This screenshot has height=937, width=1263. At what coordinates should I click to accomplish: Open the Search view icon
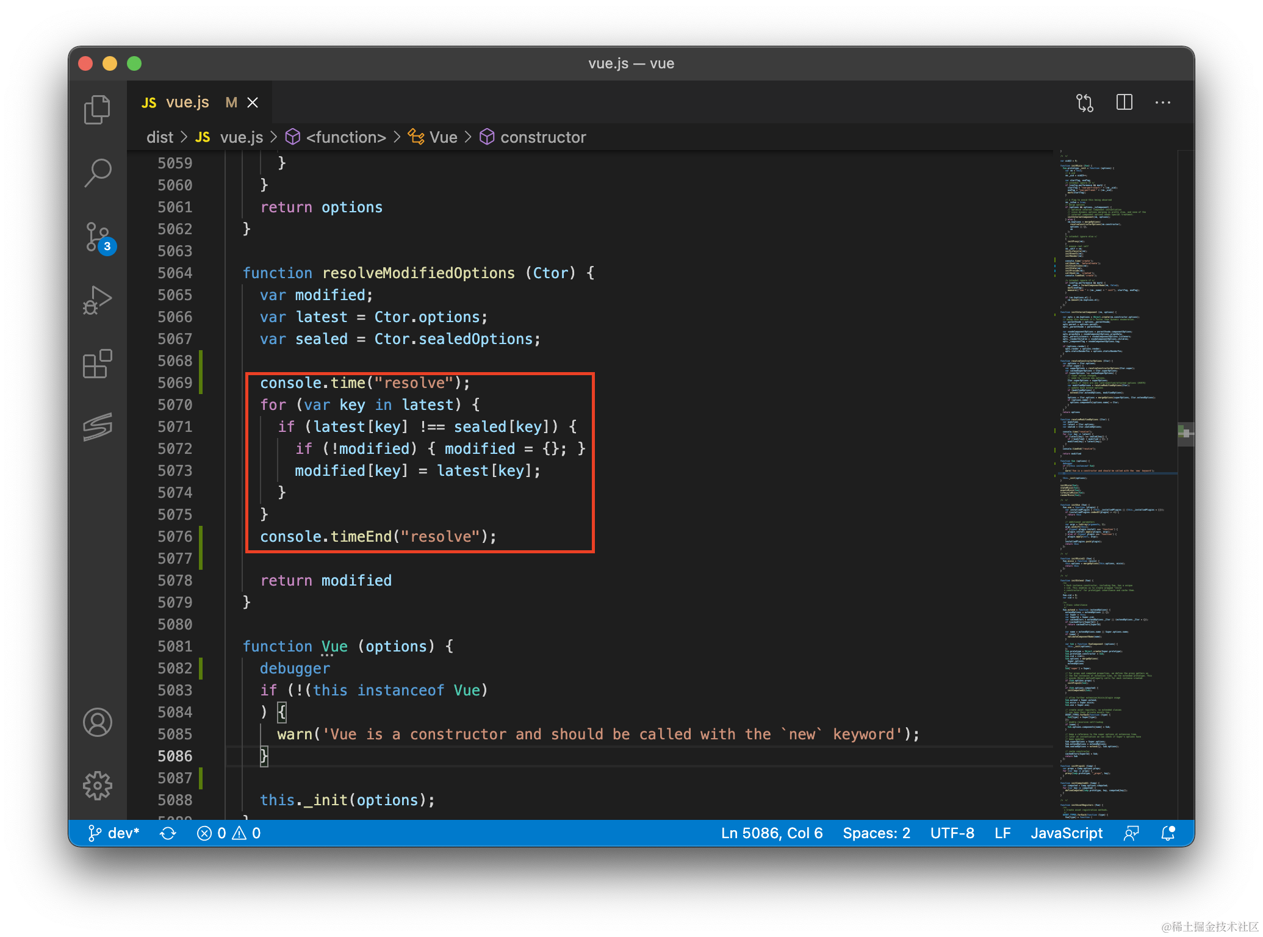coord(97,173)
